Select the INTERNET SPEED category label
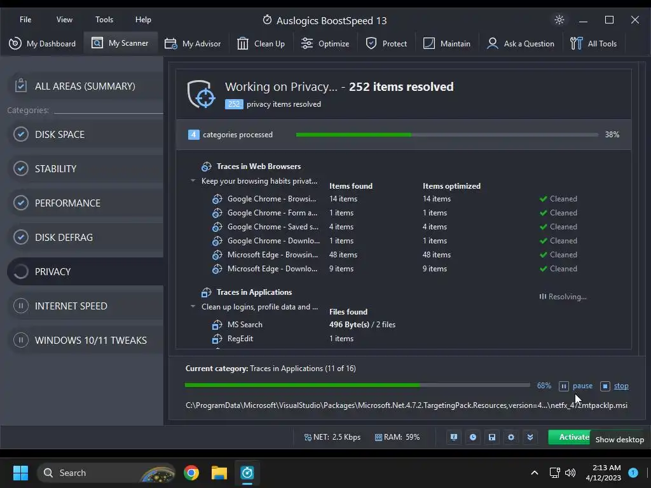The width and height of the screenshot is (651, 488). [71, 306]
